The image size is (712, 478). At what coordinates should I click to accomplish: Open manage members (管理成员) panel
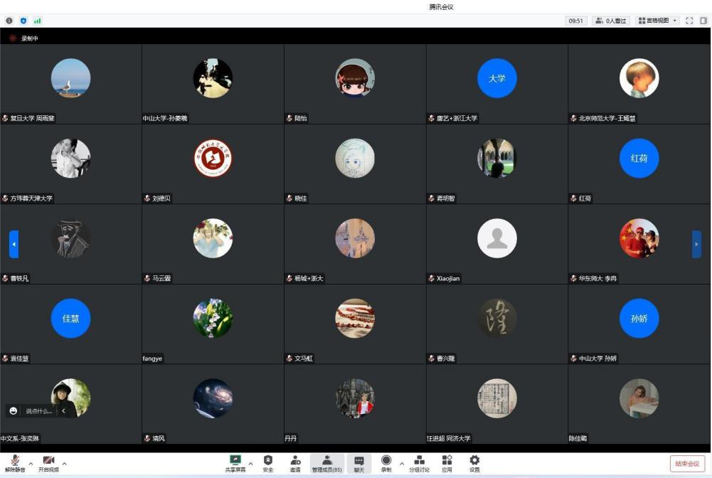[326, 462]
